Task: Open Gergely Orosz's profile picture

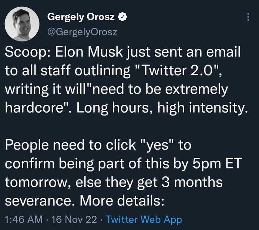Action: tap(22, 24)
